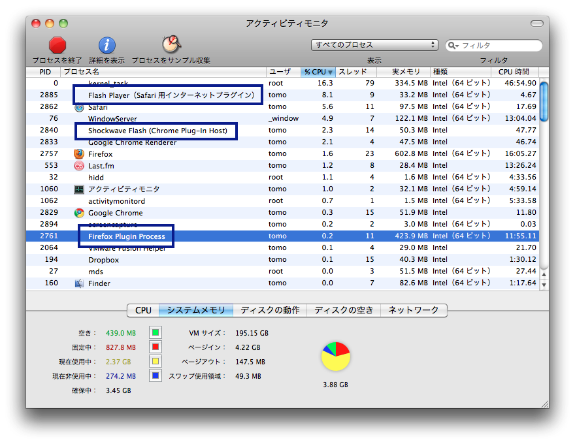Sort by the 種類 column header

[461, 72]
